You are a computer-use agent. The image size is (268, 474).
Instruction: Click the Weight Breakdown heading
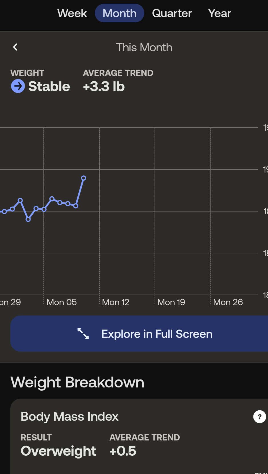[77, 382]
